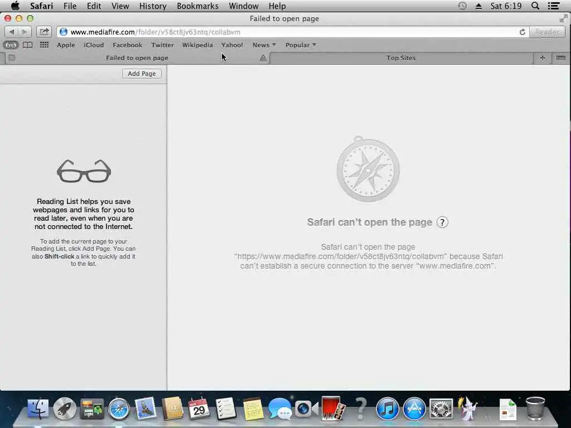Open the Bookmarks menu
Image resolution: width=571 pixels, height=428 pixels.
tap(198, 6)
